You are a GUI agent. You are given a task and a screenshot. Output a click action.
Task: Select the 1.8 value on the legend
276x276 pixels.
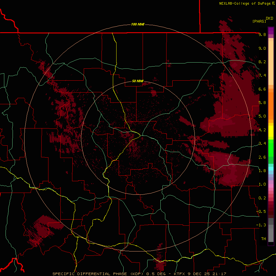(262, 171)
